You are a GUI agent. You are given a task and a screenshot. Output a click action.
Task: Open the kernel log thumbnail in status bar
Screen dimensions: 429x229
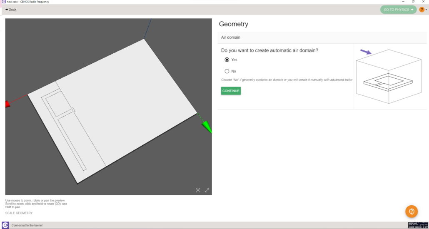point(418,225)
